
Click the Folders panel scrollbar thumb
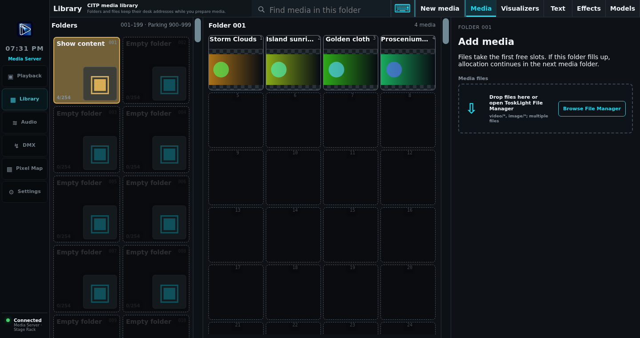click(198, 30)
